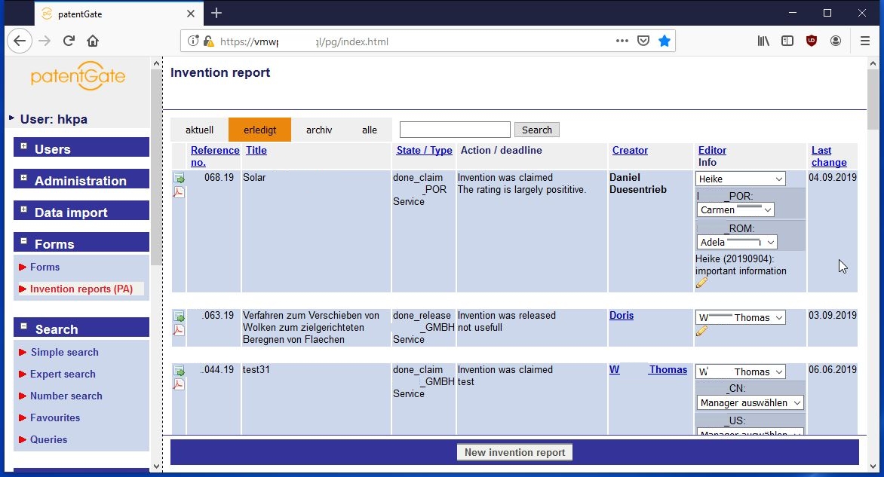The height and width of the screenshot is (477, 884).
Task: Open a new browser tab
Action: click(216, 13)
